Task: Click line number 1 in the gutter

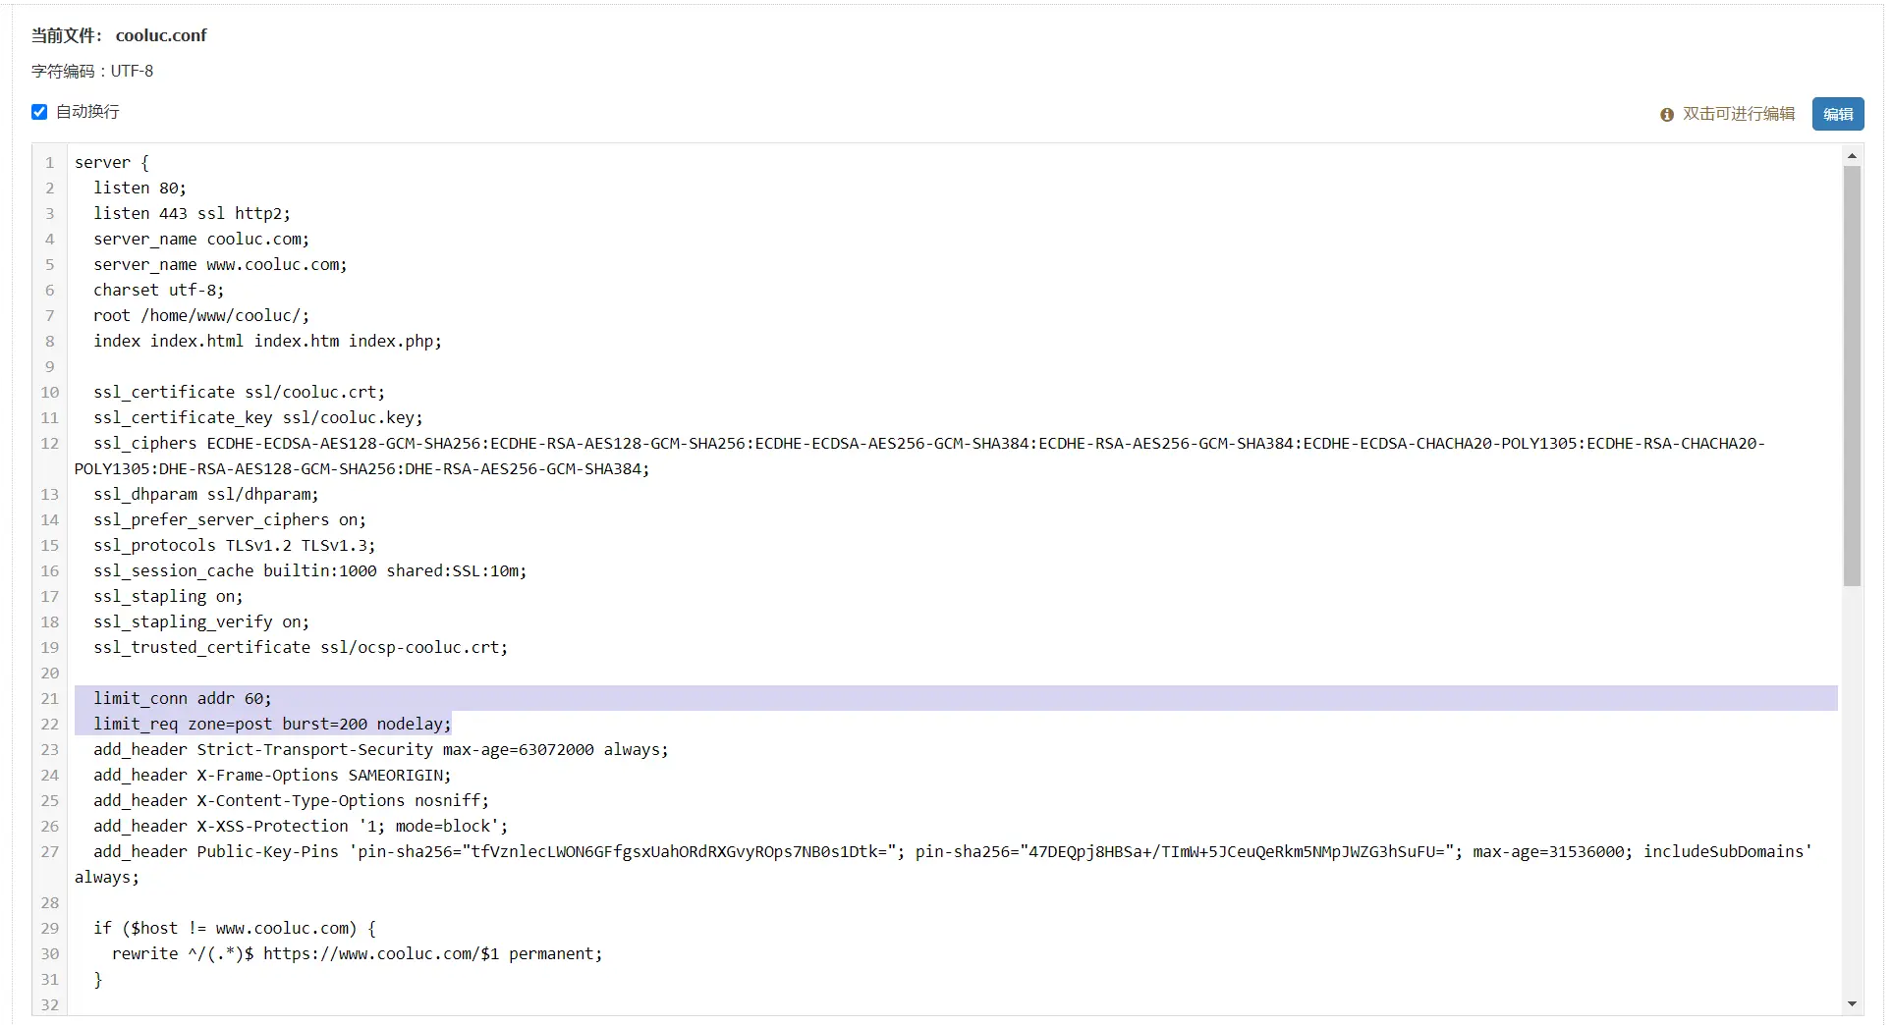Action: click(50, 162)
